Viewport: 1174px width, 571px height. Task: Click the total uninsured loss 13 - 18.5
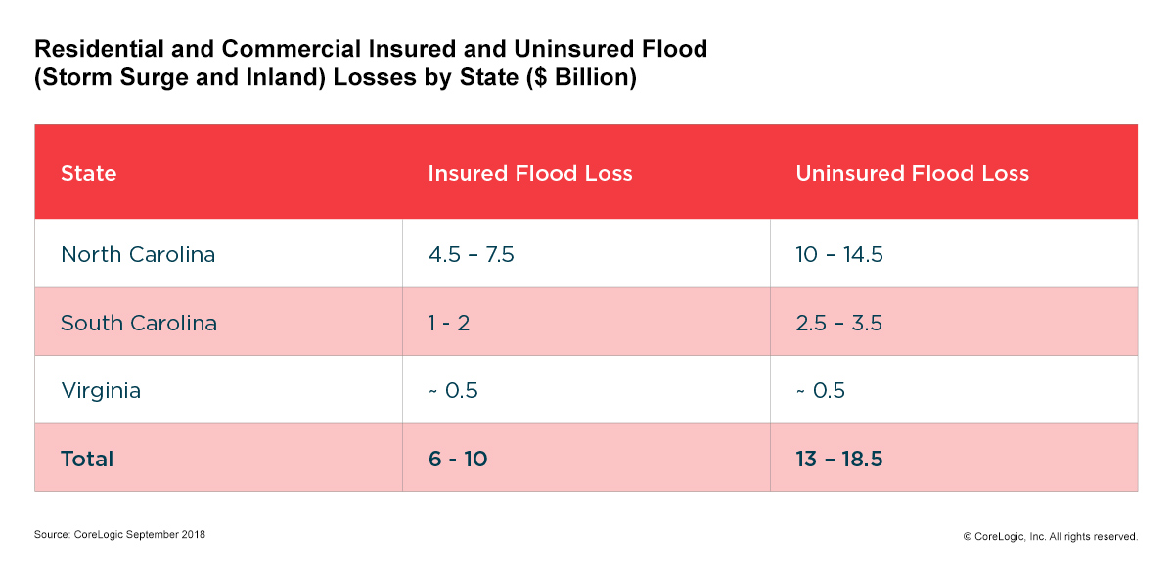click(x=838, y=459)
